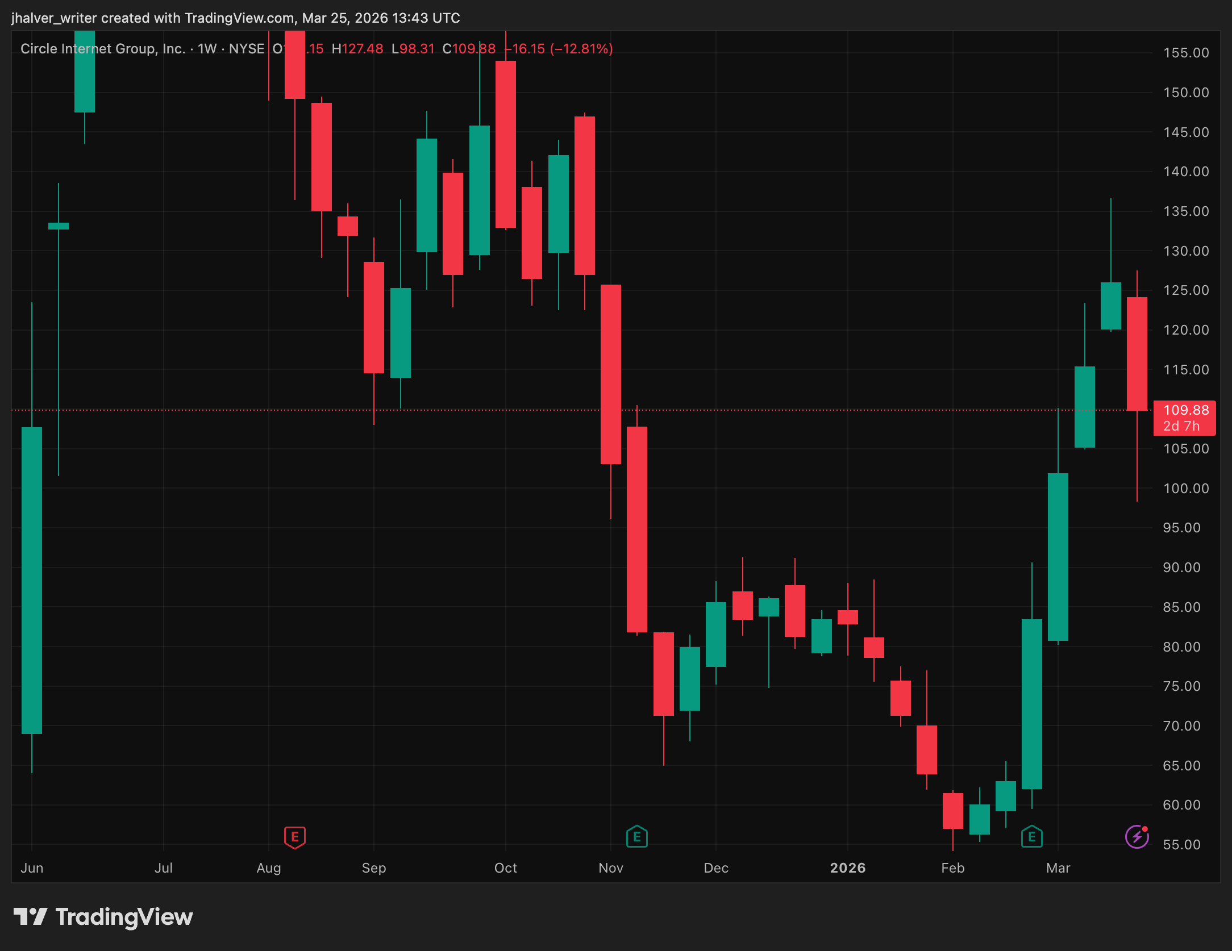Click the TradingView logo at bottom left
1232x951 pixels.
tap(103, 917)
